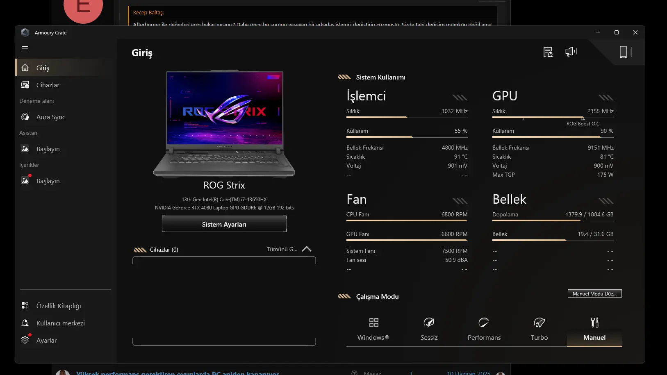The height and width of the screenshot is (375, 667).
Task: Expand İşlemci panel stripe icon
Action: tap(460, 98)
